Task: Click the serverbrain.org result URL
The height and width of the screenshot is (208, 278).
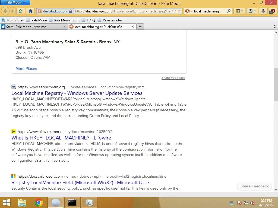Action: tap(81, 87)
